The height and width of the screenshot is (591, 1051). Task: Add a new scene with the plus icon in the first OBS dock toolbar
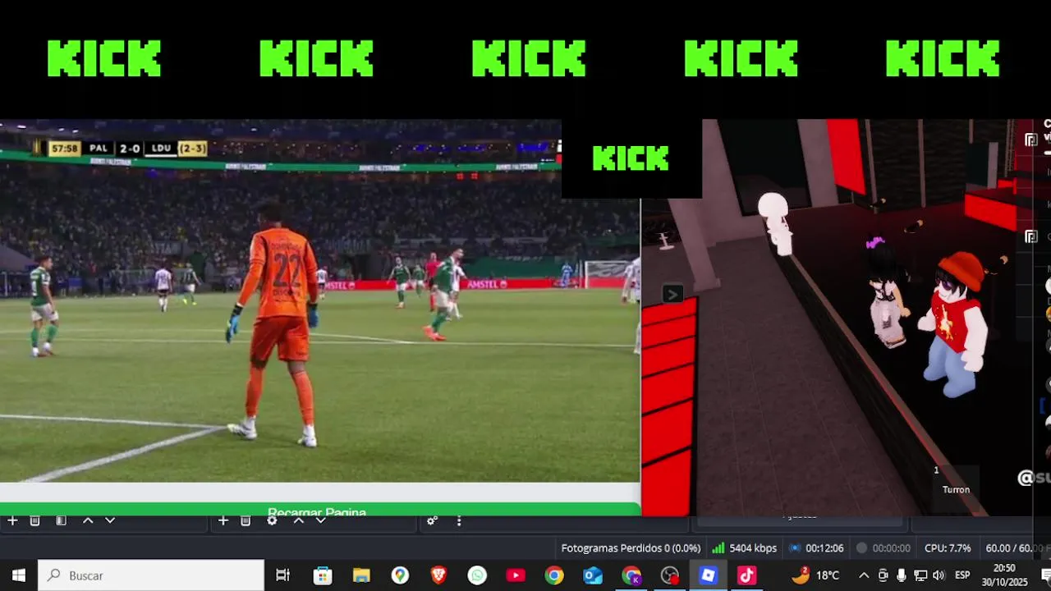point(12,520)
